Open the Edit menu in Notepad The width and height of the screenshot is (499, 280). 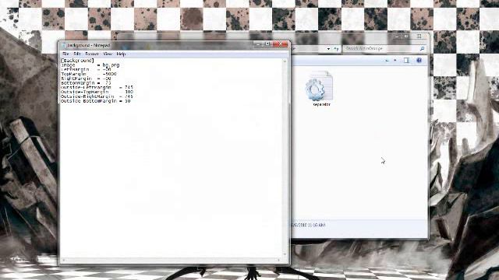77,54
